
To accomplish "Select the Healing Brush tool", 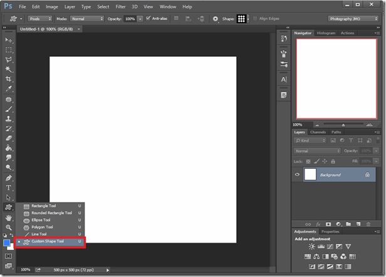I will [9, 99].
